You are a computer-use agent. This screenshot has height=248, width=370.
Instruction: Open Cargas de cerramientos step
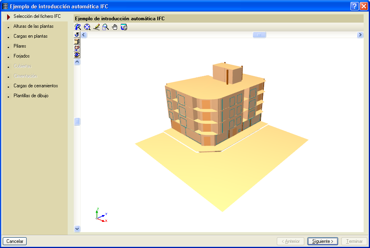click(x=35, y=86)
